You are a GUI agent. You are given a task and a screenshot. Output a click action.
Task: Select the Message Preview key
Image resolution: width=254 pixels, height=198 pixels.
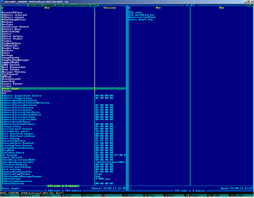coord(14,72)
